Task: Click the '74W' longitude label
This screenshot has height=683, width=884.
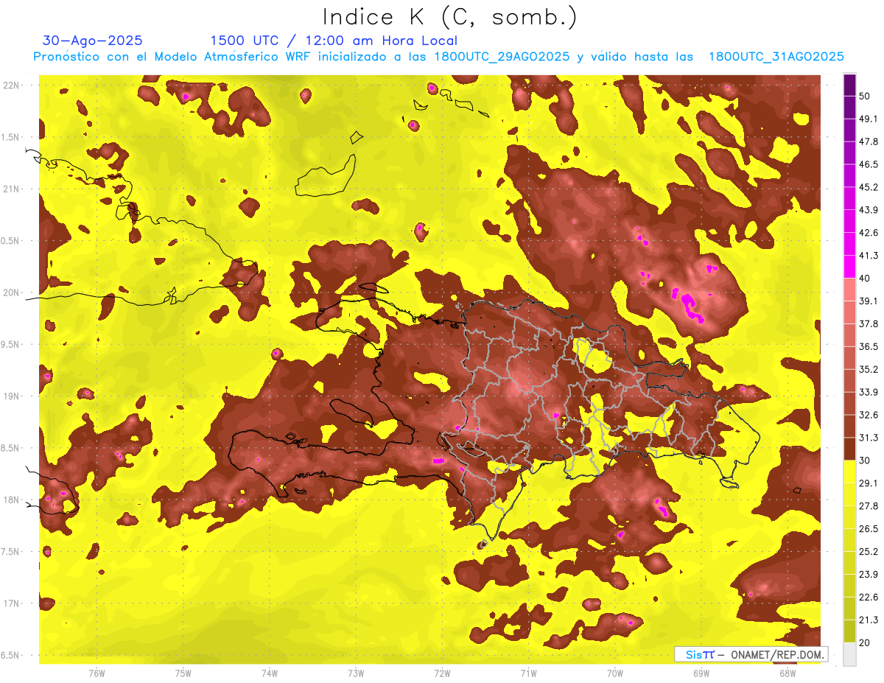Action: point(270,674)
